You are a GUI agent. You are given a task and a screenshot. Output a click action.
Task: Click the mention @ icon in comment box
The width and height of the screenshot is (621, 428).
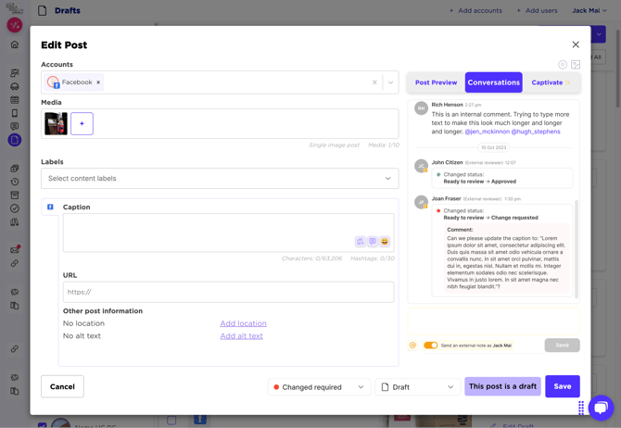click(x=413, y=346)
